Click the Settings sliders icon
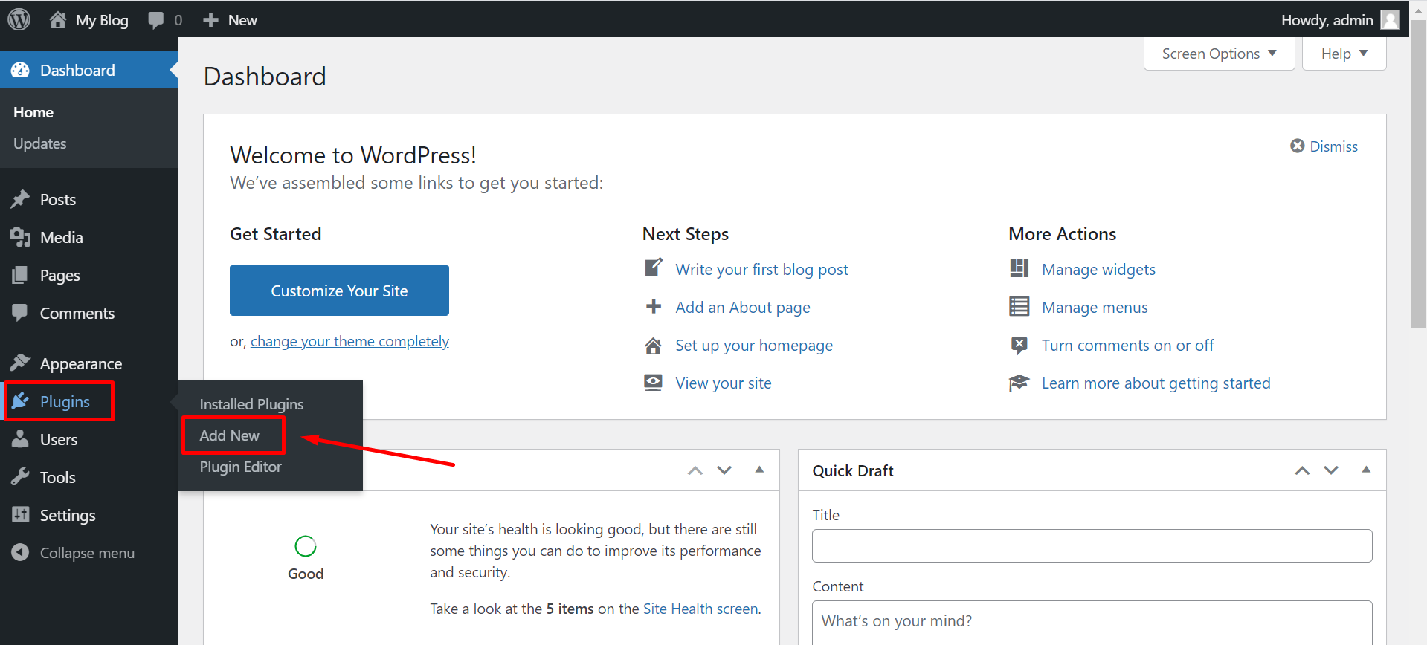The image size is (1427, 645). (20, 515)
